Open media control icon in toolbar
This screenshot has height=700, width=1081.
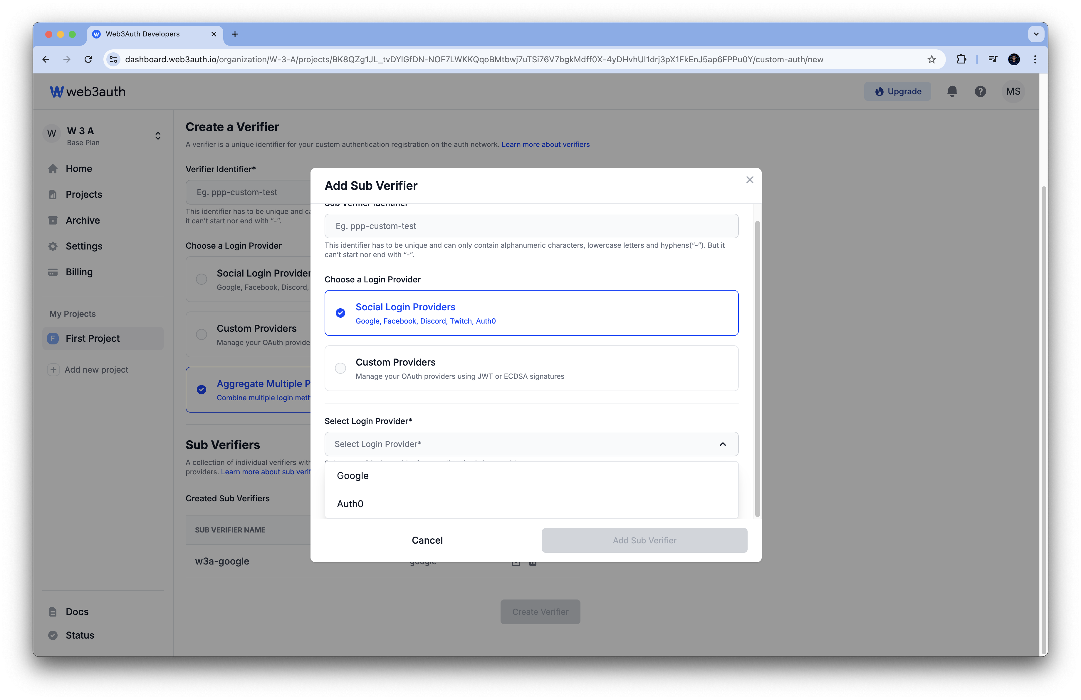coord(993,59)
